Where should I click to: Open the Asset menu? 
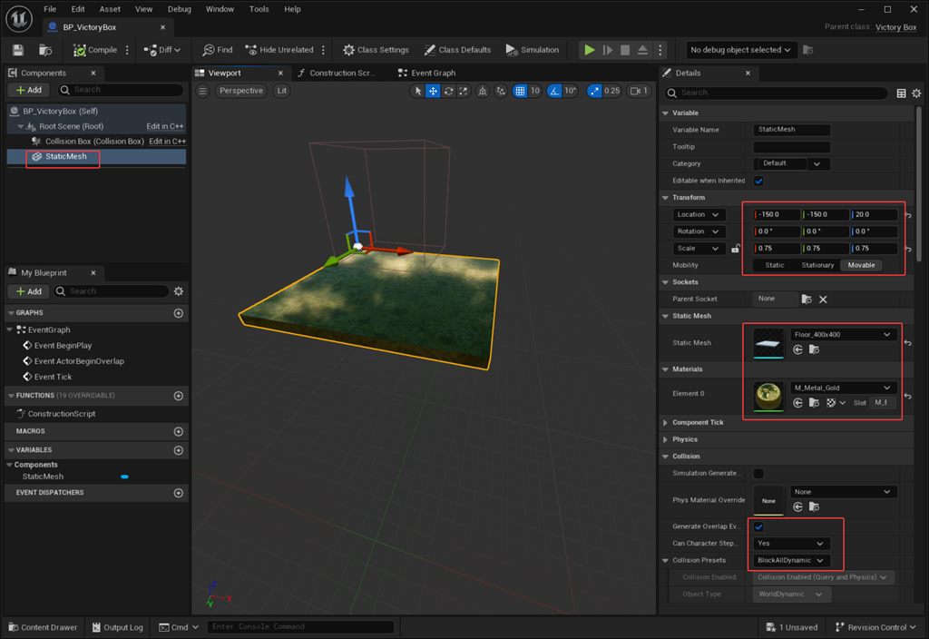click(x=110, y=9)
